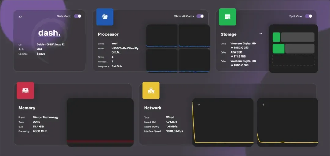Click the down arrow icon in download graph

[263, 105]
